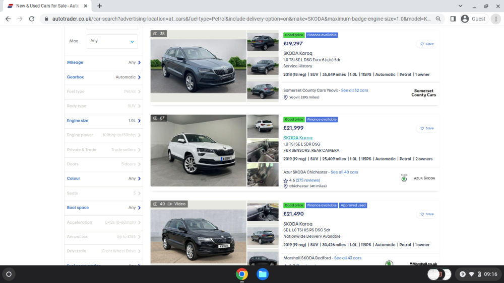Expand the Mileage filter
Screen dimensions: 504x283
[103, 62]
